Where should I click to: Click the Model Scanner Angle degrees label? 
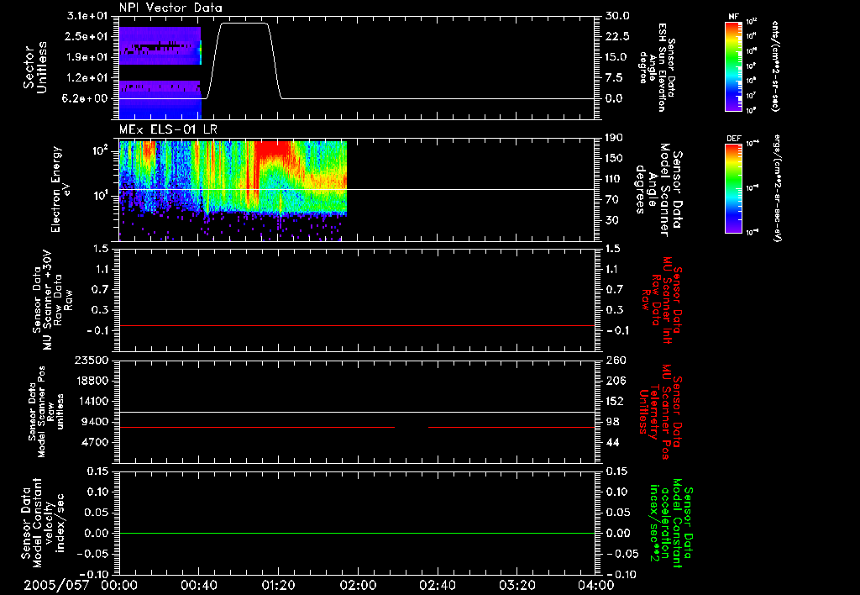tap(660, 190)
